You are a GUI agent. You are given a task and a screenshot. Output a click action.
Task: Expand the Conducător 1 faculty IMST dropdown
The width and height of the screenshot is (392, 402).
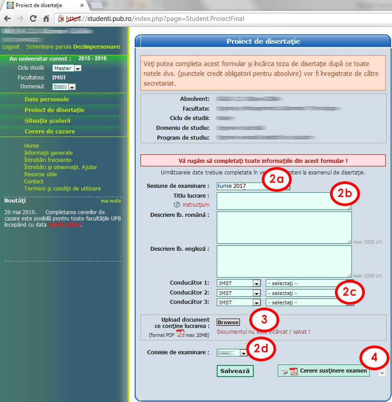click(256, 283)
